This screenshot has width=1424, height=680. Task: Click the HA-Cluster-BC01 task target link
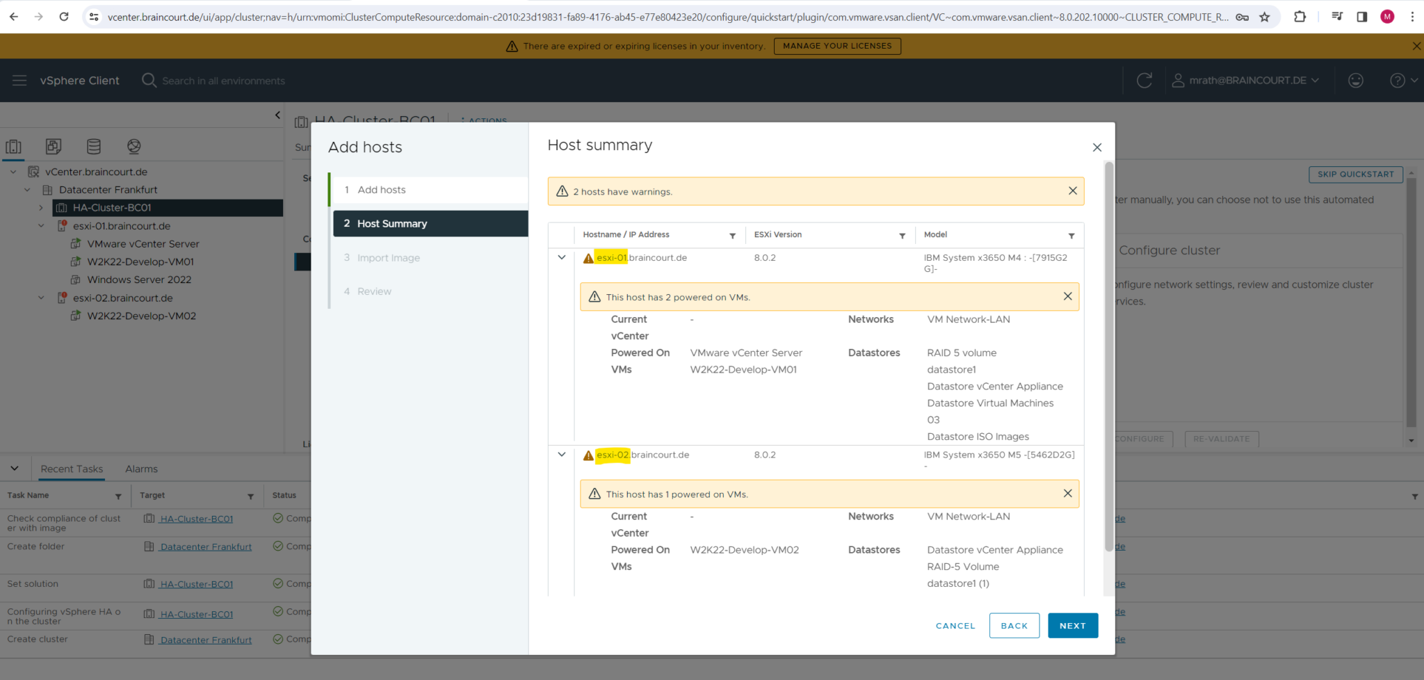(x=197, y=518)
